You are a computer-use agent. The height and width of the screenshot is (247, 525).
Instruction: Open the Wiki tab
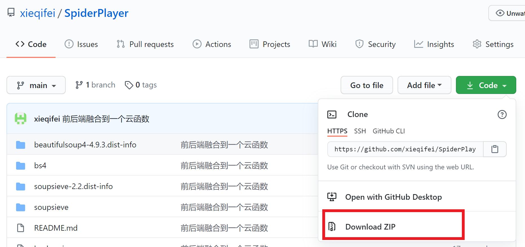pos(323,44)
